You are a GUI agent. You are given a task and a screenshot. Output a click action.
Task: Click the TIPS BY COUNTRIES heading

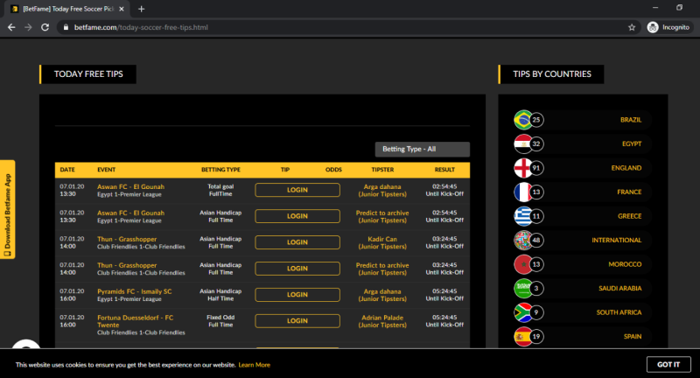coord(552,74)
